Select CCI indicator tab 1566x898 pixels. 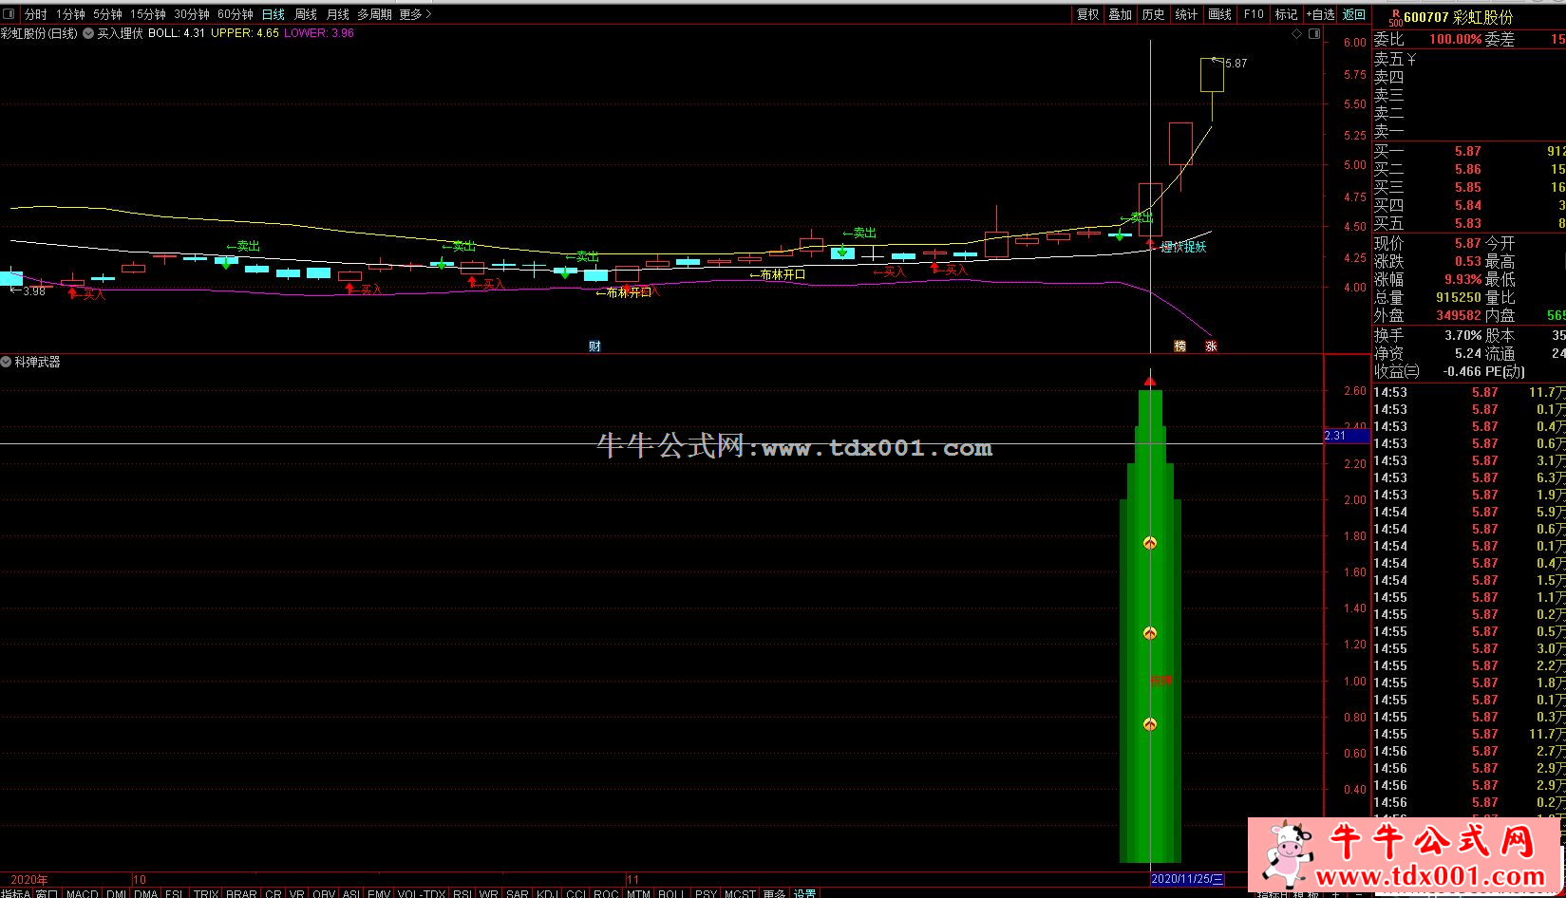click(x=575, y=893)
